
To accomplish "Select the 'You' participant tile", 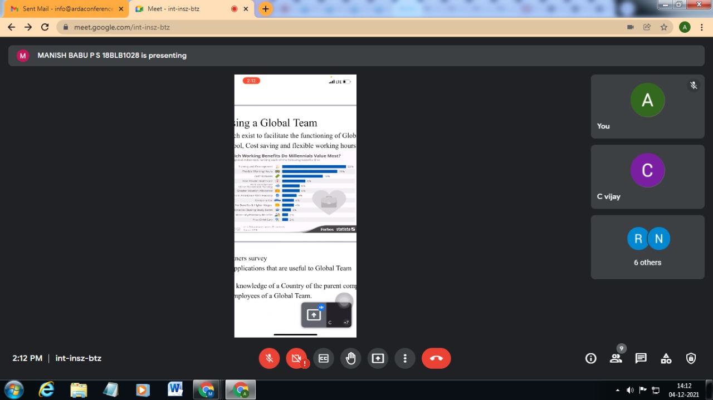I will click(x=647, y=107).
